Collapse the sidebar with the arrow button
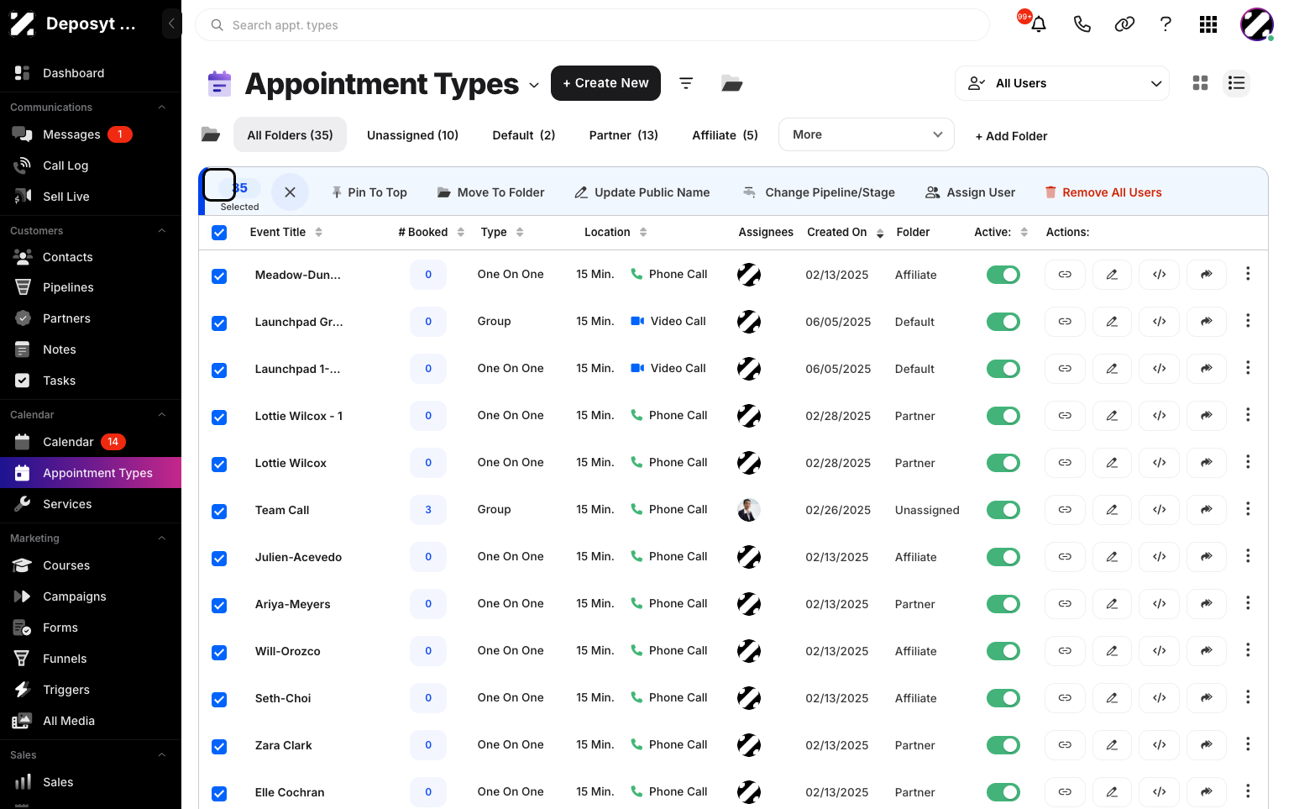This screenshot has height=809, width=1294. tap(171, 24)
